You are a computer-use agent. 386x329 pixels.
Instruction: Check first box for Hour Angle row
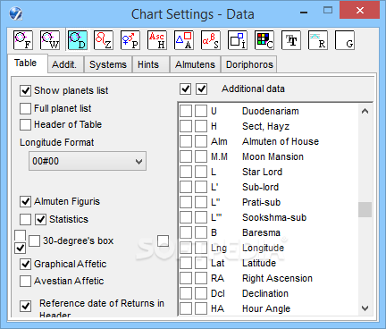click(186, 308)
